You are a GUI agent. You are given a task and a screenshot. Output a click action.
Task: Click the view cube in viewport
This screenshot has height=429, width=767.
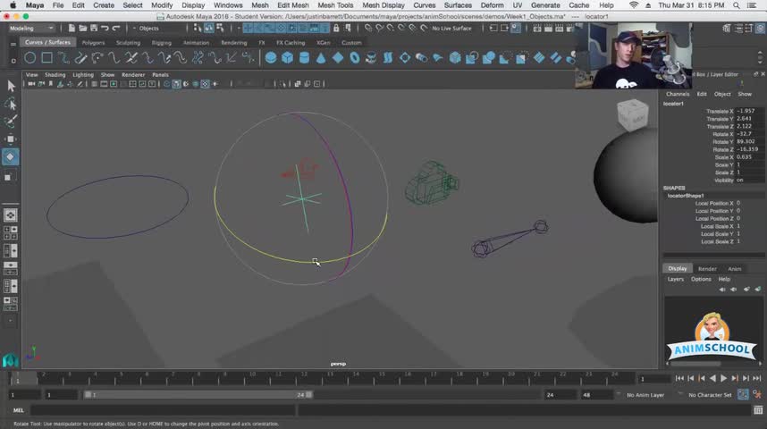click(633, 115)
